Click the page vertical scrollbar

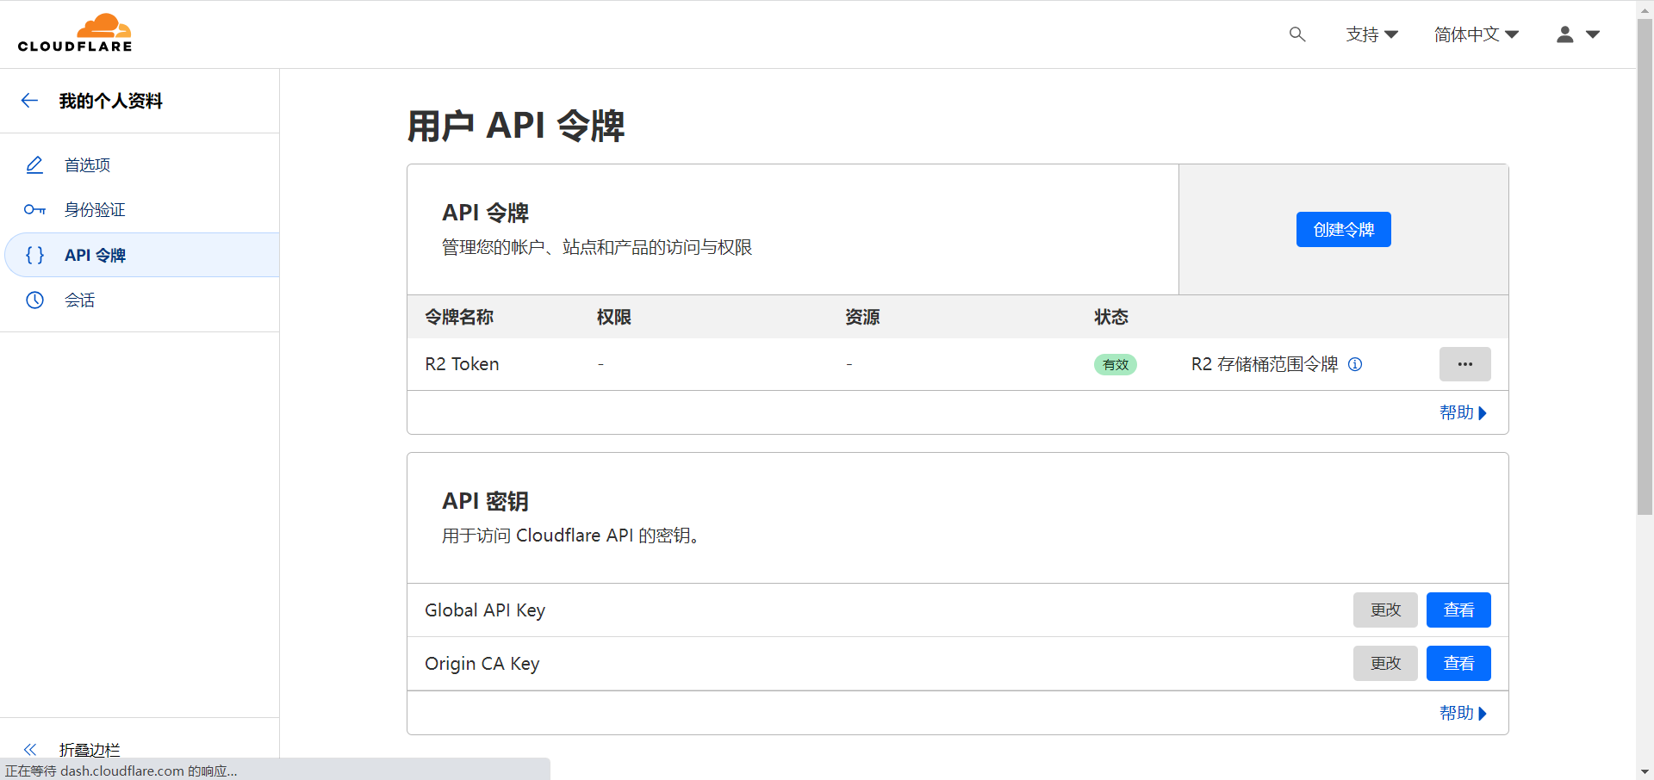click(x=1645, y=258)
